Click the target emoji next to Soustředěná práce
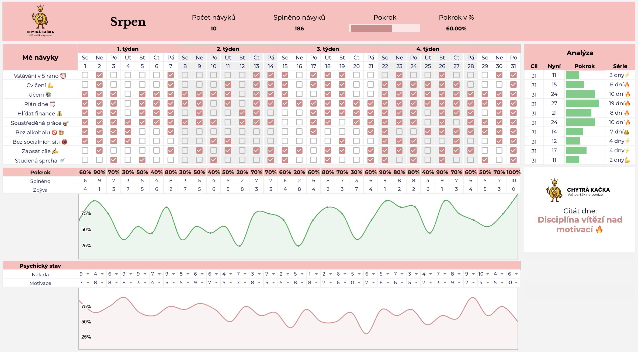 [x=66, y=123]
